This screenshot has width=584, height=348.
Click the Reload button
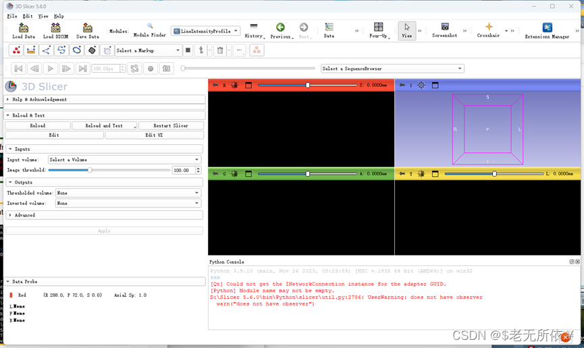tap(38, 126)
